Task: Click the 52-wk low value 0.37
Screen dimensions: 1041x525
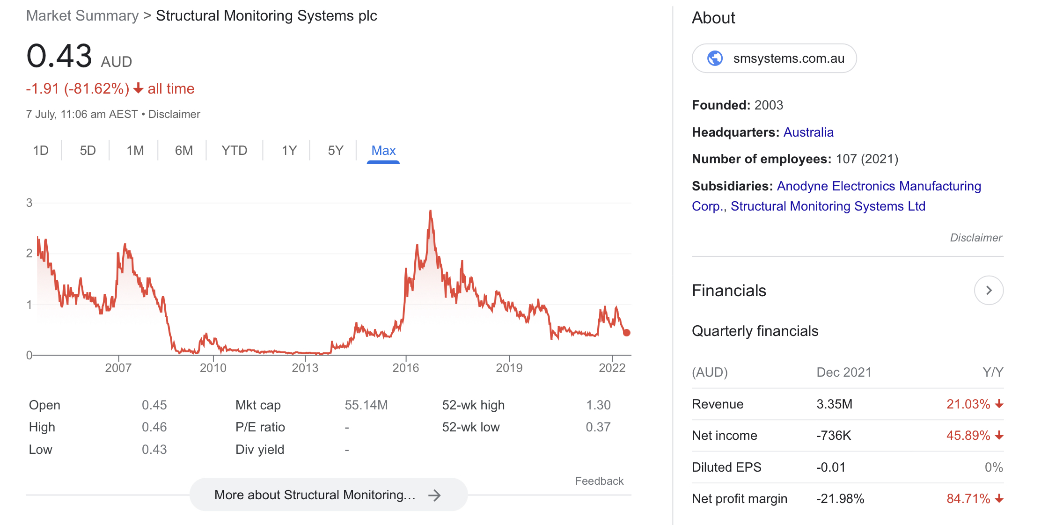Action: click(598, 427)
